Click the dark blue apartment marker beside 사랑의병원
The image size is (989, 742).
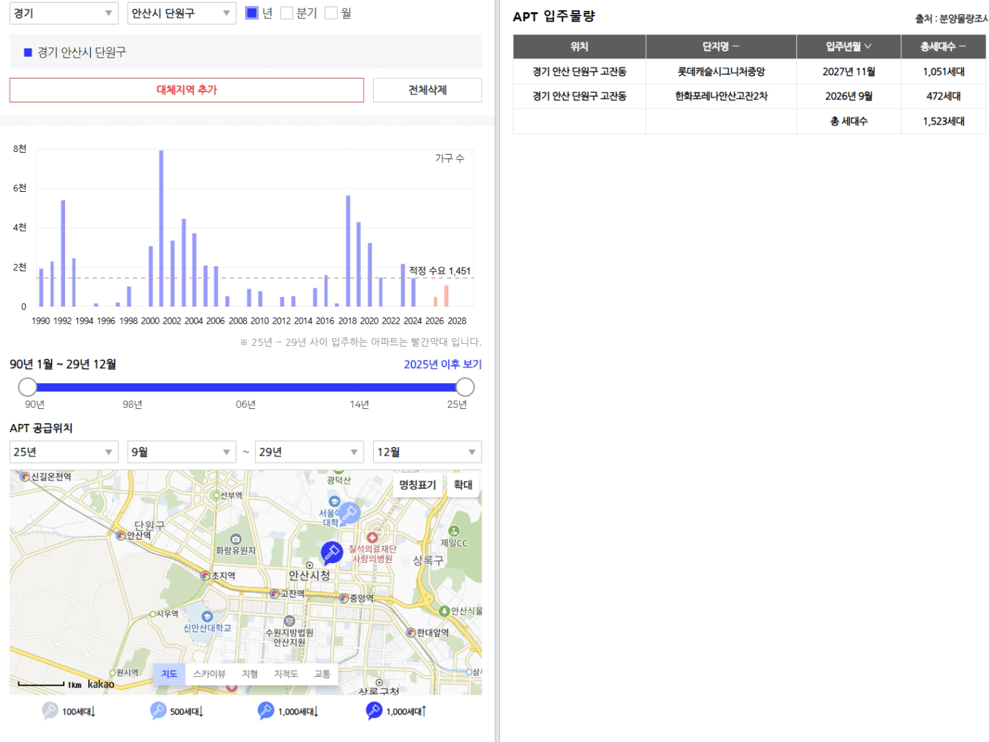332,553
